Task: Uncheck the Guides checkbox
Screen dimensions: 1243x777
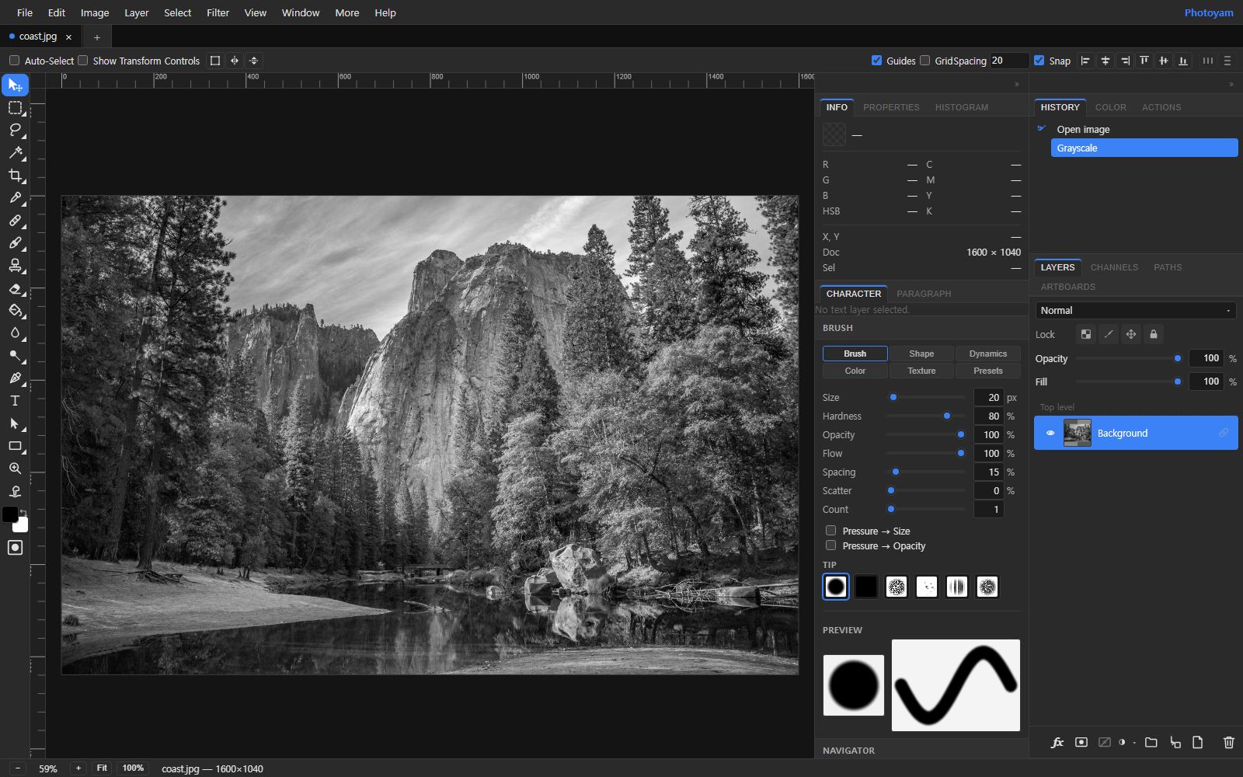Action: coord(876,61)
